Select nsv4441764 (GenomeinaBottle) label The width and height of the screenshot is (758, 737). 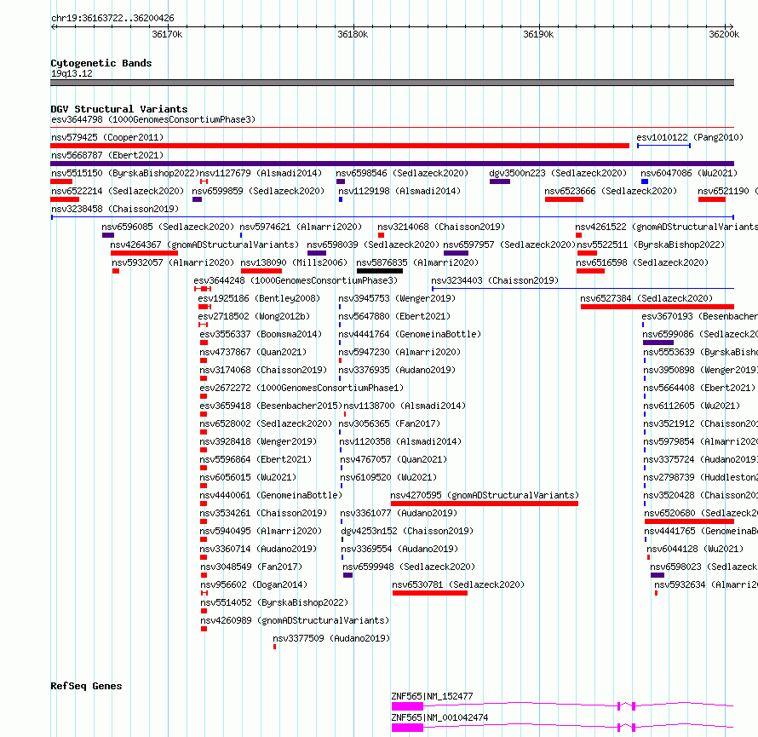click(410, 334)
